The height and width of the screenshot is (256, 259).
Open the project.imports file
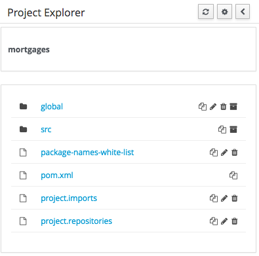coord(69,198)
